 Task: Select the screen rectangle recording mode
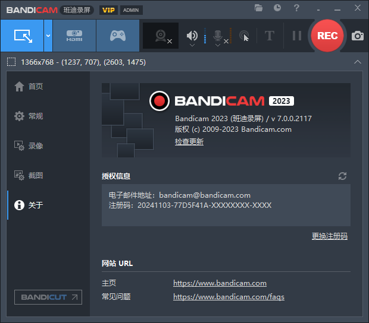(22, 36)
